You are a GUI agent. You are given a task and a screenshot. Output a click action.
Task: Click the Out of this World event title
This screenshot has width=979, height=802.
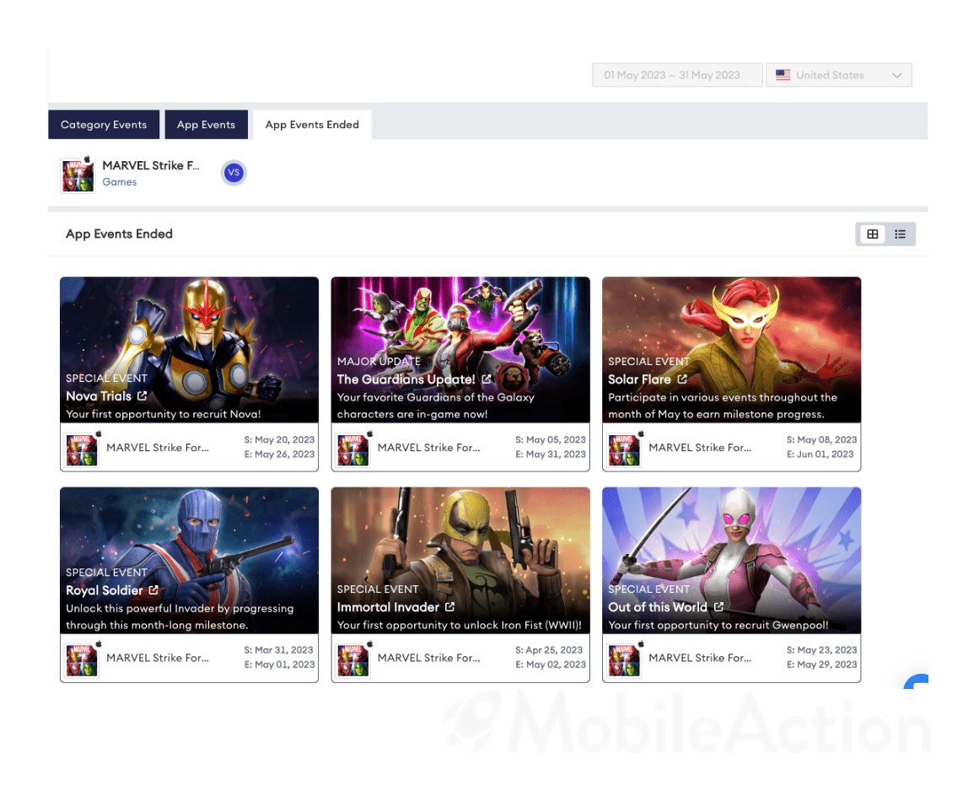tap(658, 607)
